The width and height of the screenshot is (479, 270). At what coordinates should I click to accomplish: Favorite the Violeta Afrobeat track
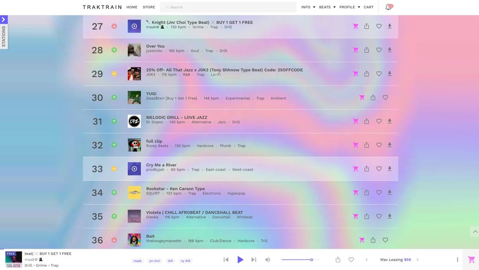pyautogui.click(x=379, y=216)
